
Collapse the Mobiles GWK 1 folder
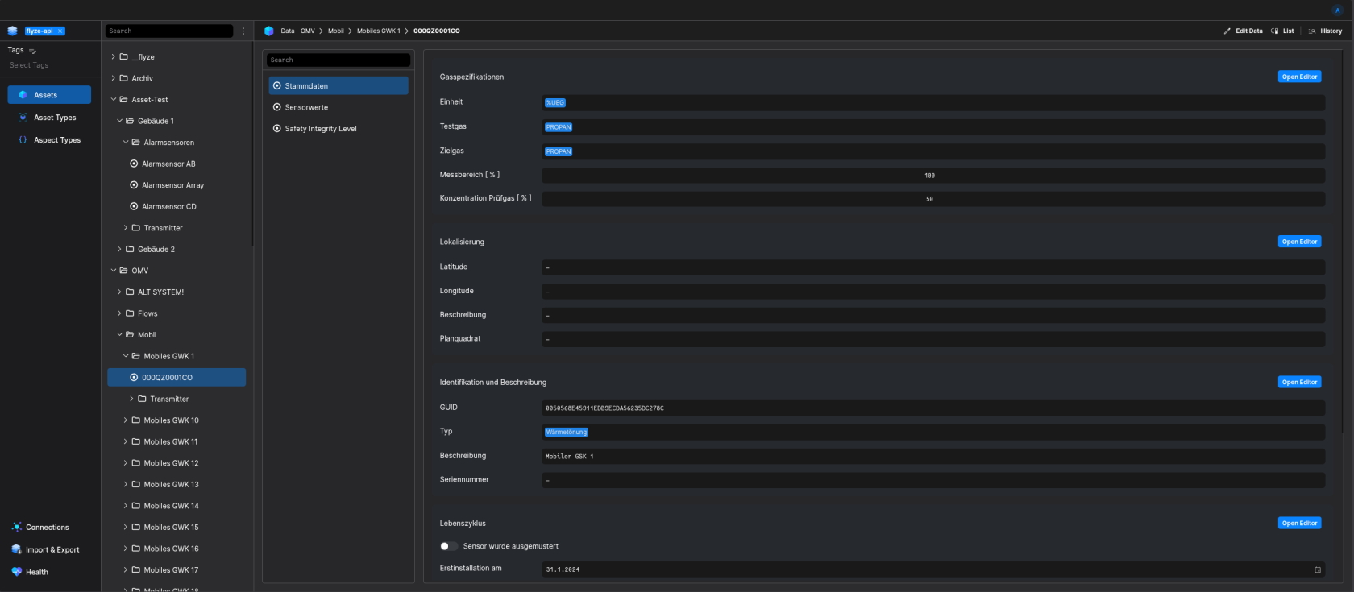126,356
